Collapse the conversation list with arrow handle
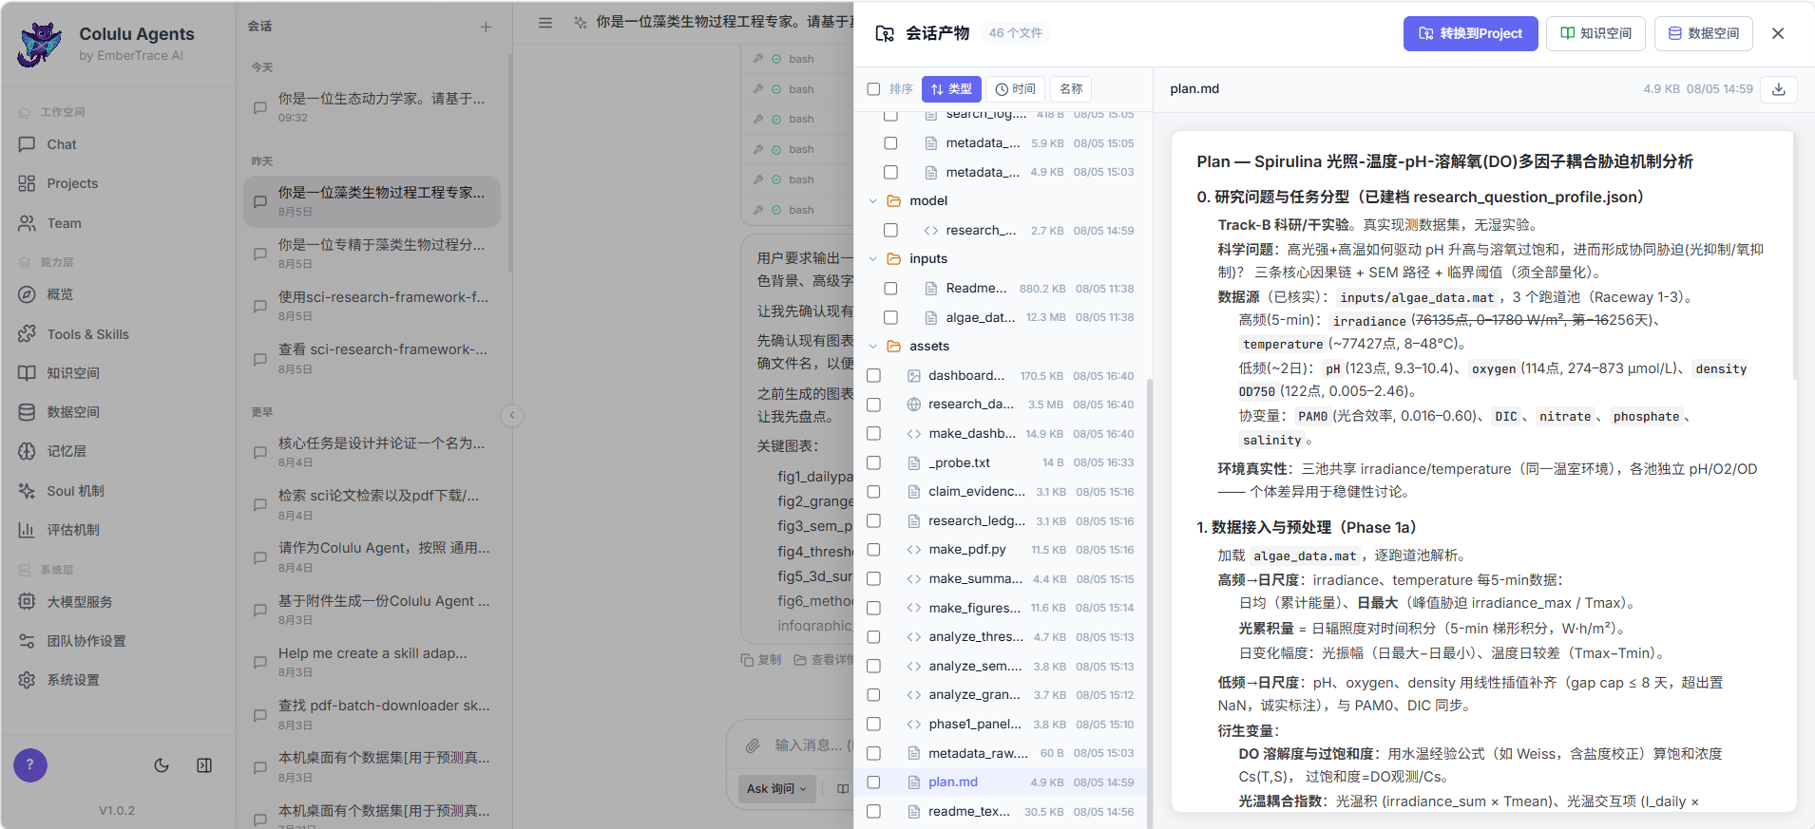1815x829 pixels. pyautogui.click(x=512, y=415)
